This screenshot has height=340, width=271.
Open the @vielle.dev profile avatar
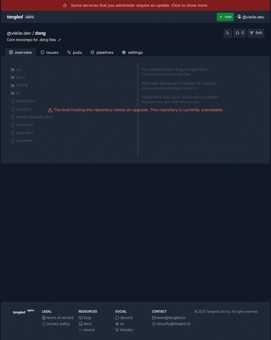[x=238, y=17]
